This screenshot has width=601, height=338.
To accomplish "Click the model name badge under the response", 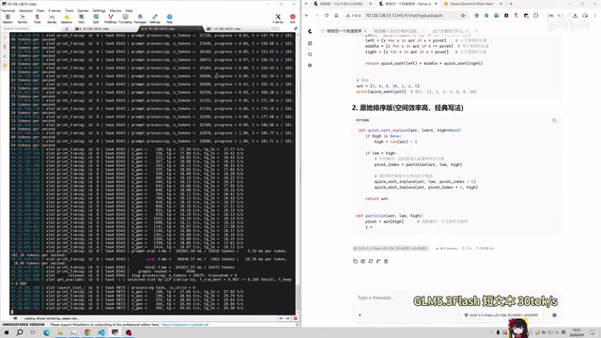I will (x=391, y=248).
